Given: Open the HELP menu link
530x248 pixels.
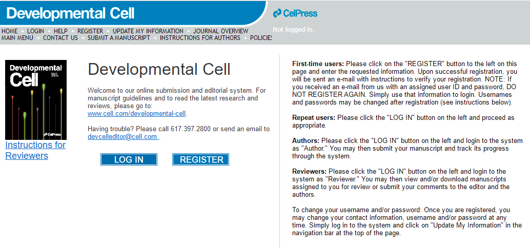Looking at the screenshot, I should click(60, 31).
